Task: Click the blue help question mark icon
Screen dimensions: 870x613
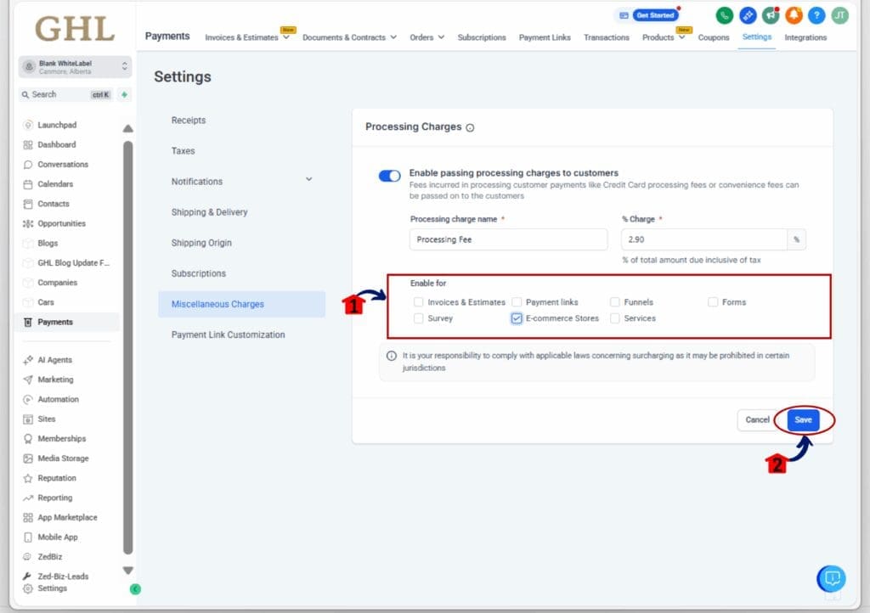Action: (x=816, y=15)
